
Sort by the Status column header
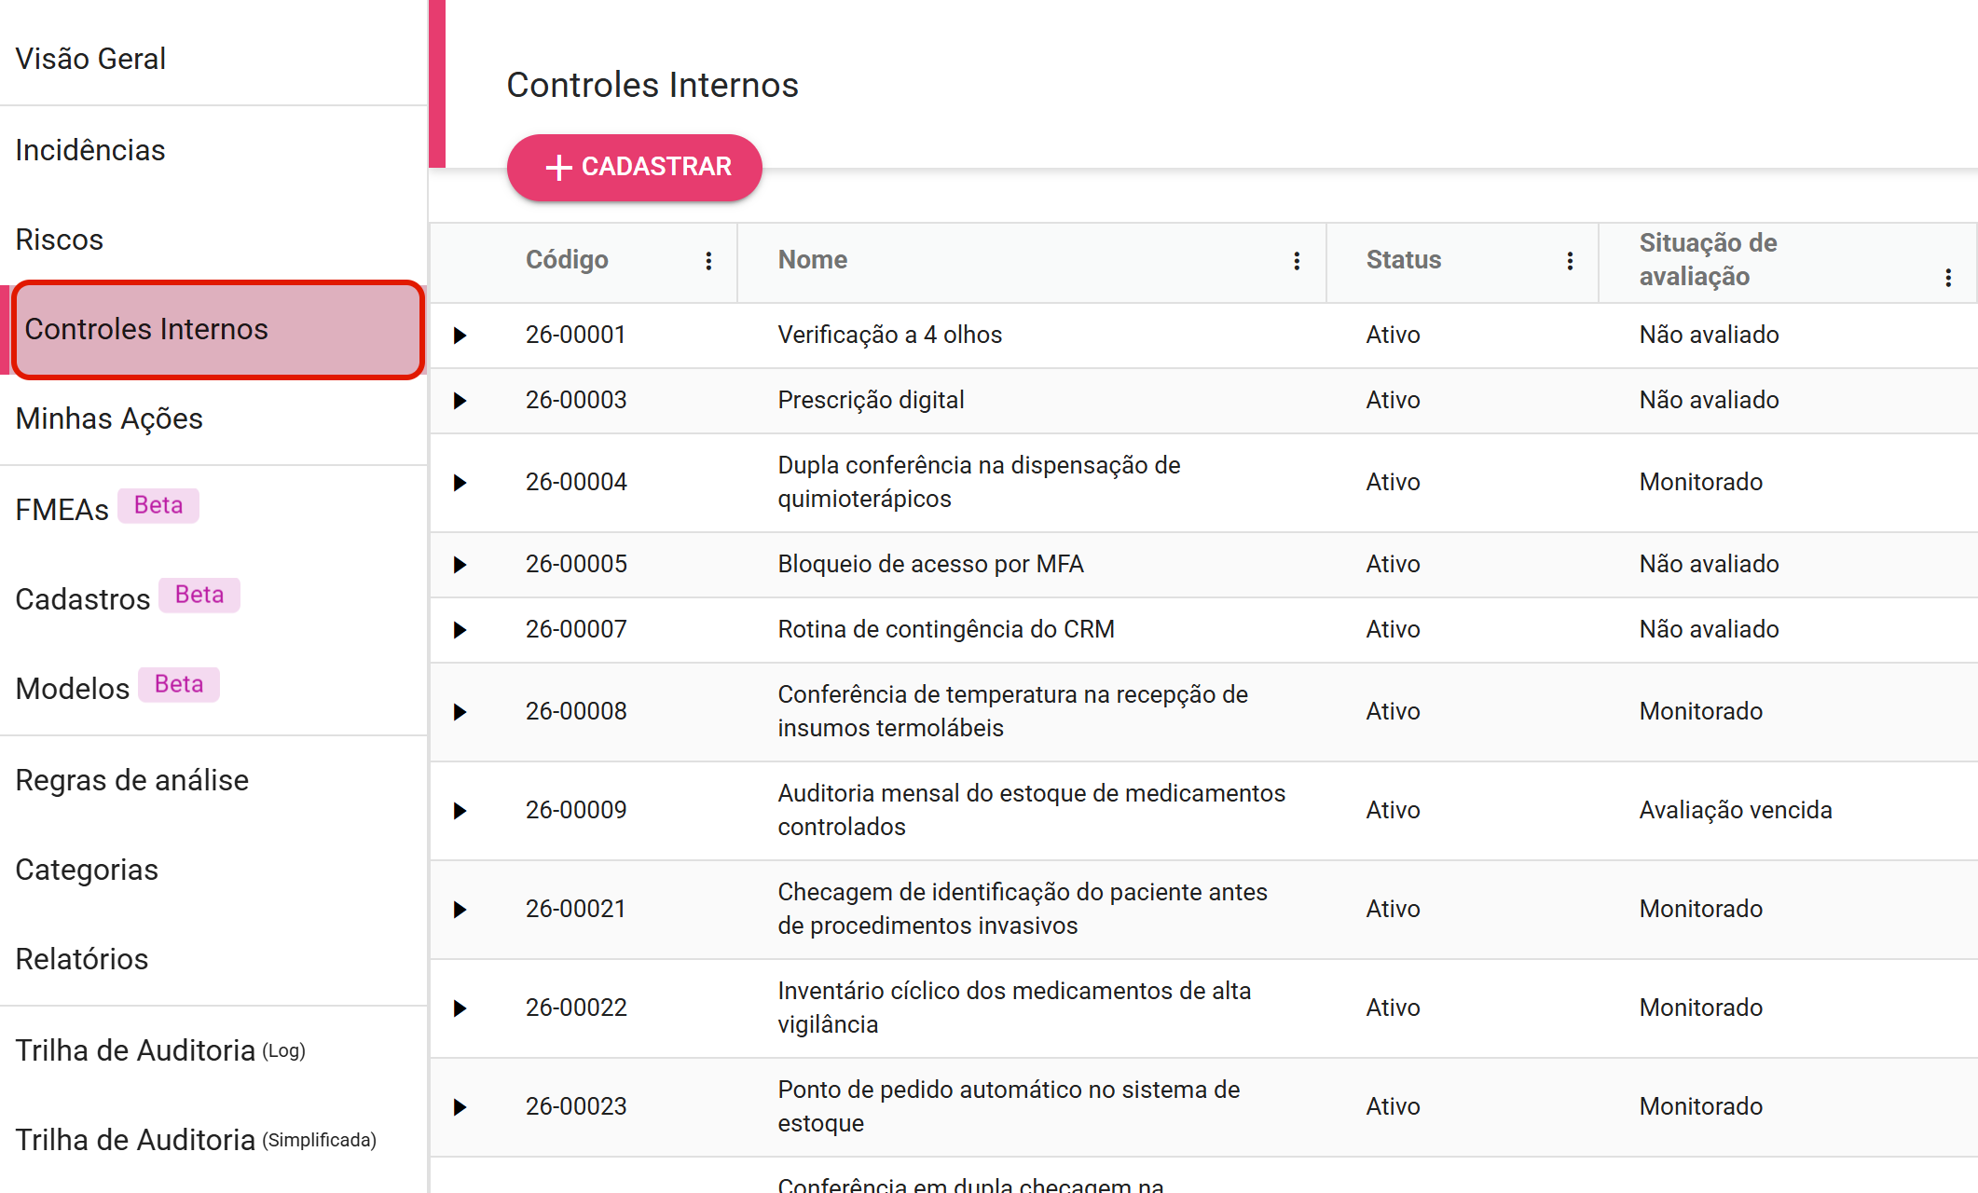(x=1404, y=260)
